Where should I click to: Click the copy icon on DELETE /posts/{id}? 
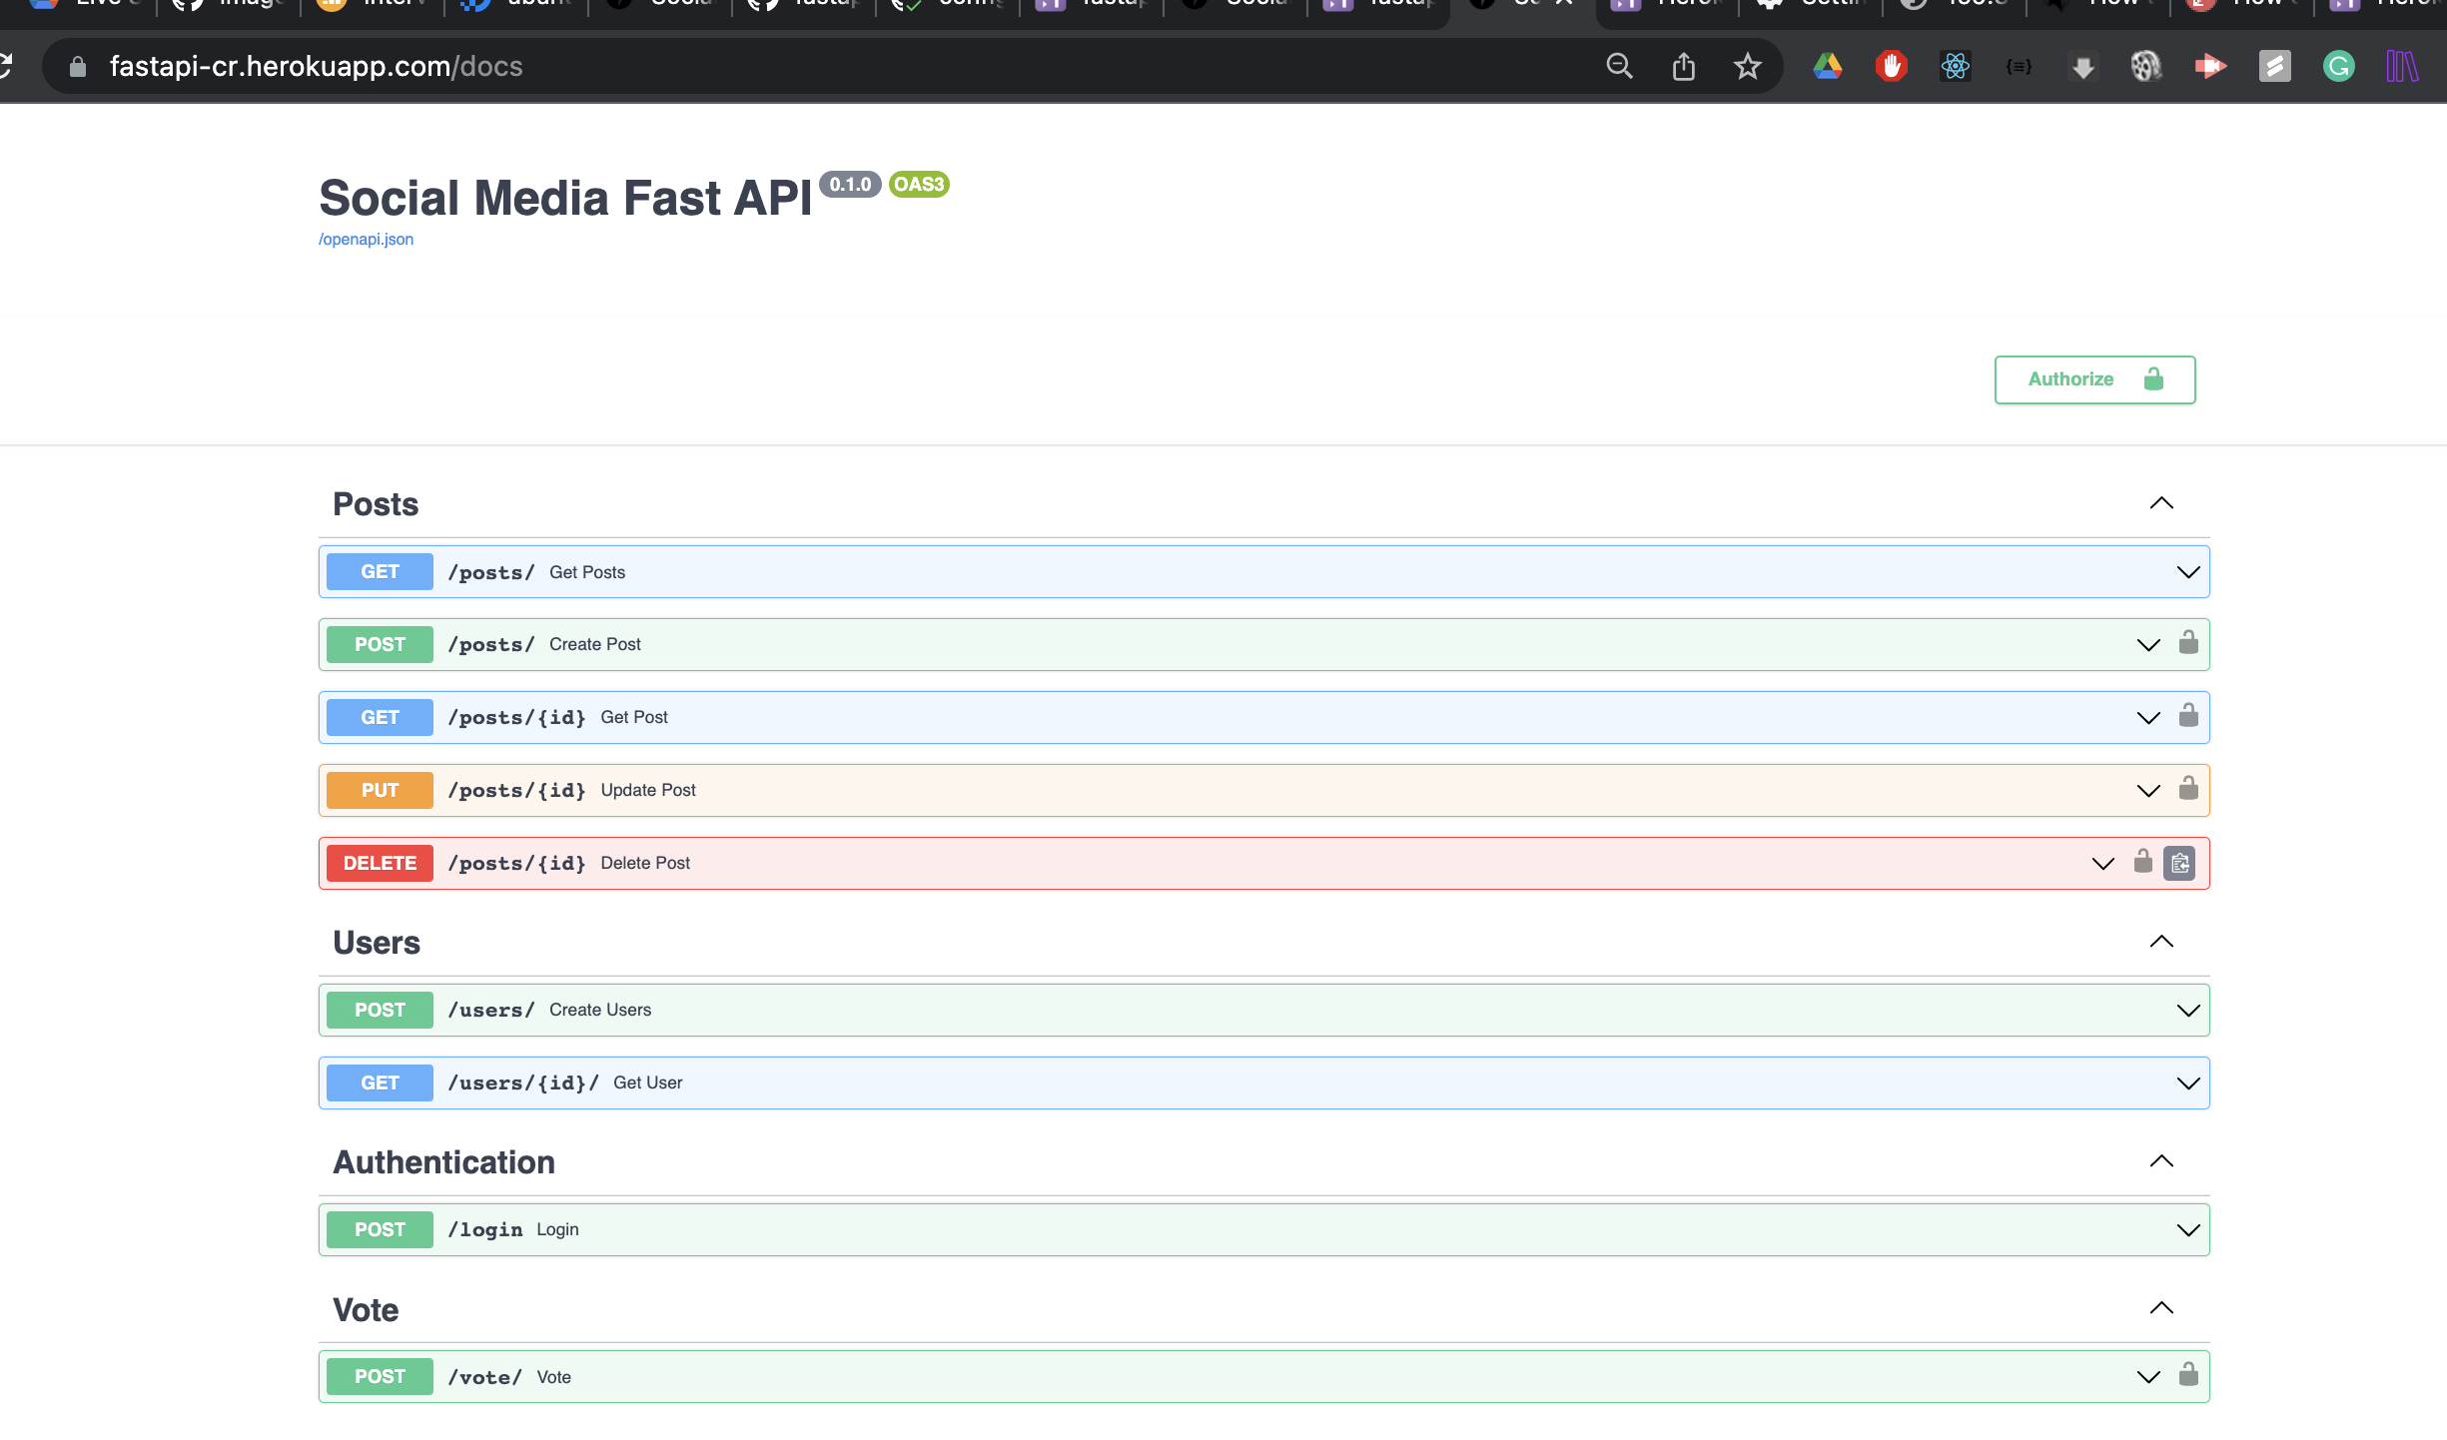(2179, 861)
